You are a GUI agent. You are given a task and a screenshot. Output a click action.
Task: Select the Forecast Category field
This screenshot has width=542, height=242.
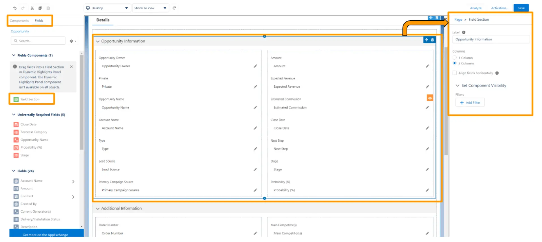(x=34, y=132)
